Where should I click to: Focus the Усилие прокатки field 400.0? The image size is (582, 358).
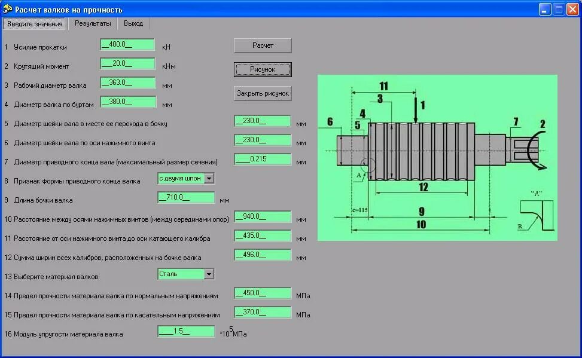127,44
